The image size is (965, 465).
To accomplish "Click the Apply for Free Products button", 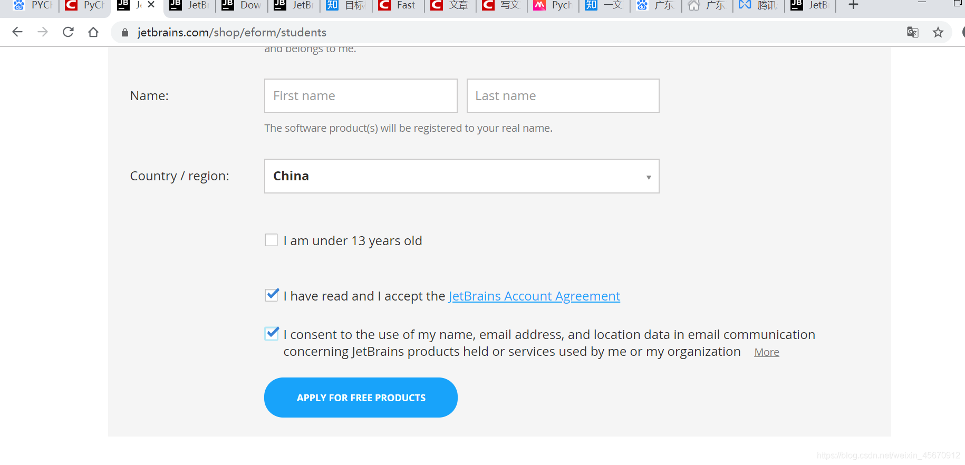I will (x=361, y=398).
